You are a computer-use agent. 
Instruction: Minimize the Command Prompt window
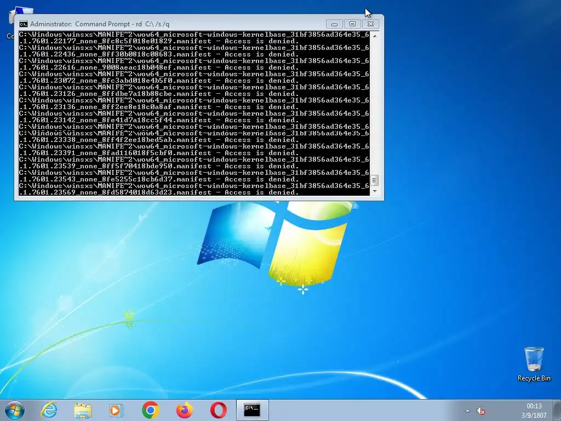point(335,24)
